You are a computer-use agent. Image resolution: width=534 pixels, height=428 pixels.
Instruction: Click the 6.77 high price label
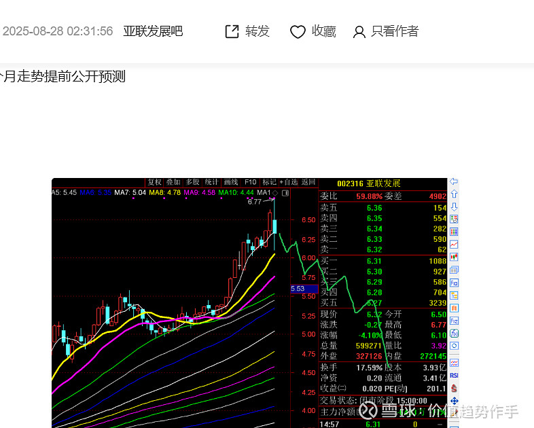(254, 202)
